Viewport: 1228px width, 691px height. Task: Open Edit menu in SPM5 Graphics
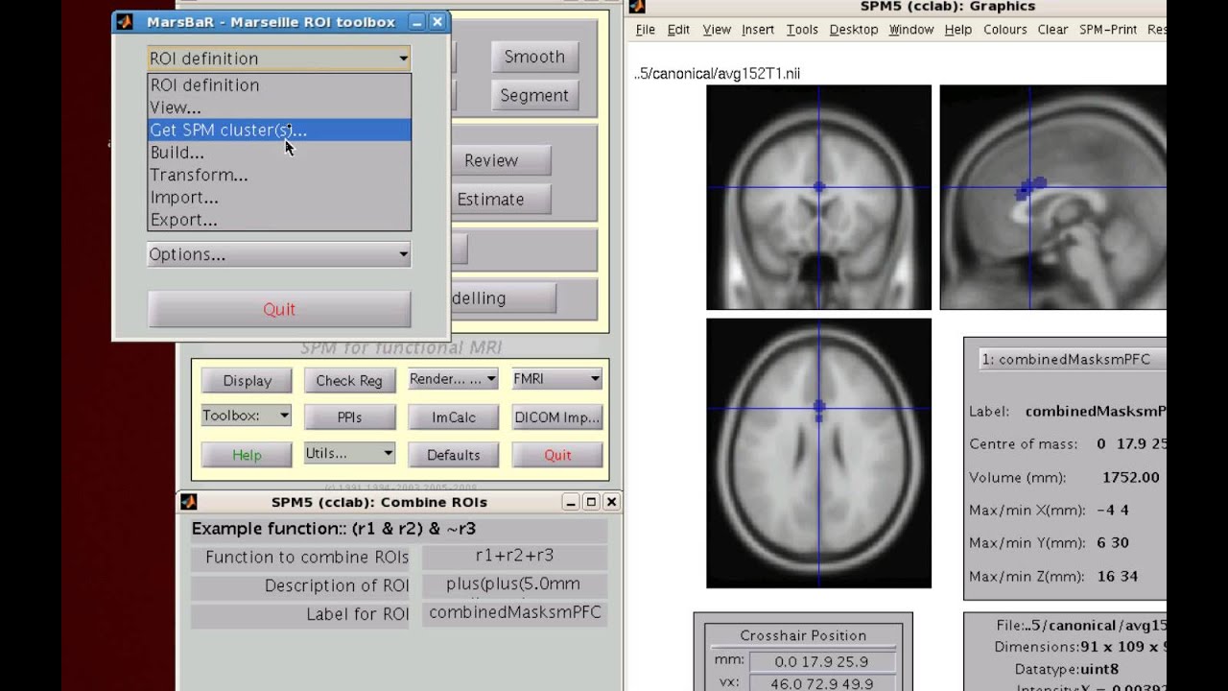click(678, 30)
